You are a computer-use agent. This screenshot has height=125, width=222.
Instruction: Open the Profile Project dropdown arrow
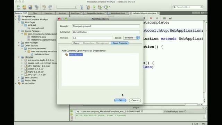110,7
